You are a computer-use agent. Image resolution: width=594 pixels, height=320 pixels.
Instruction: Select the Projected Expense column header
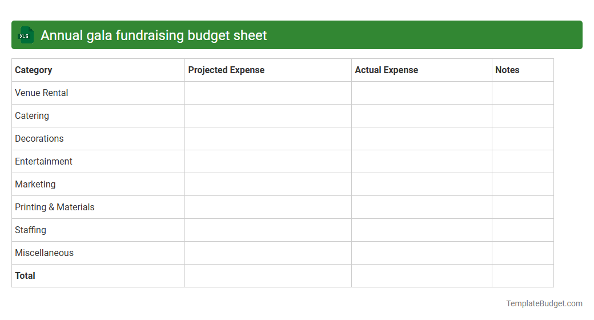(x=268, y=70)
